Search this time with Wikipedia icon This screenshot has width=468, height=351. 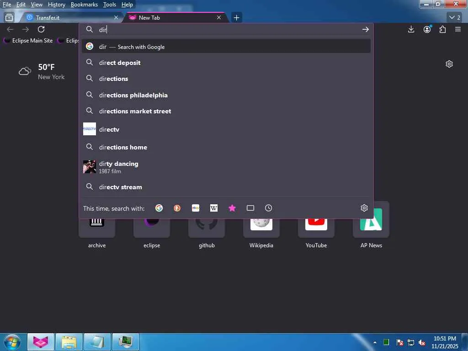[x=214, y=208]
